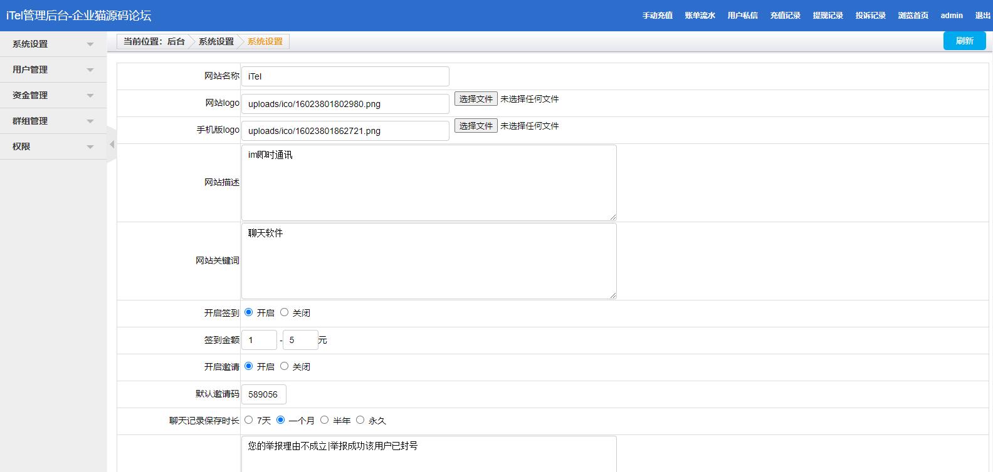Set chat record retention to 永久
The image size is (993, 472).
pos(360,420)
